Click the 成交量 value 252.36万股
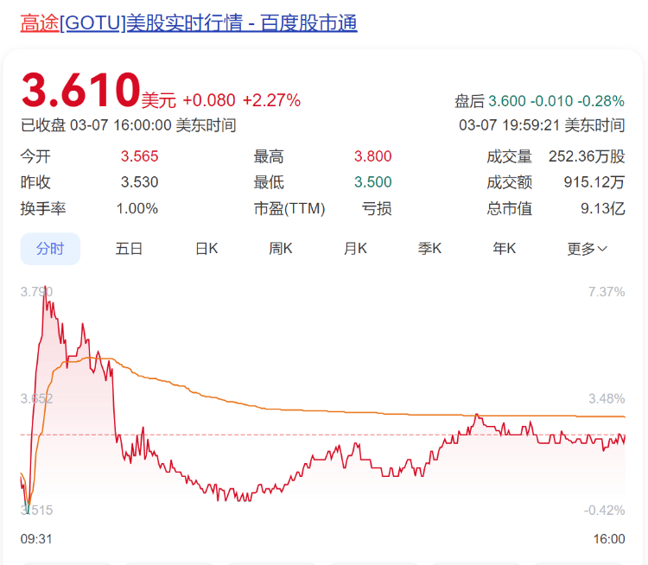The image size is (648, 565). 587,156
